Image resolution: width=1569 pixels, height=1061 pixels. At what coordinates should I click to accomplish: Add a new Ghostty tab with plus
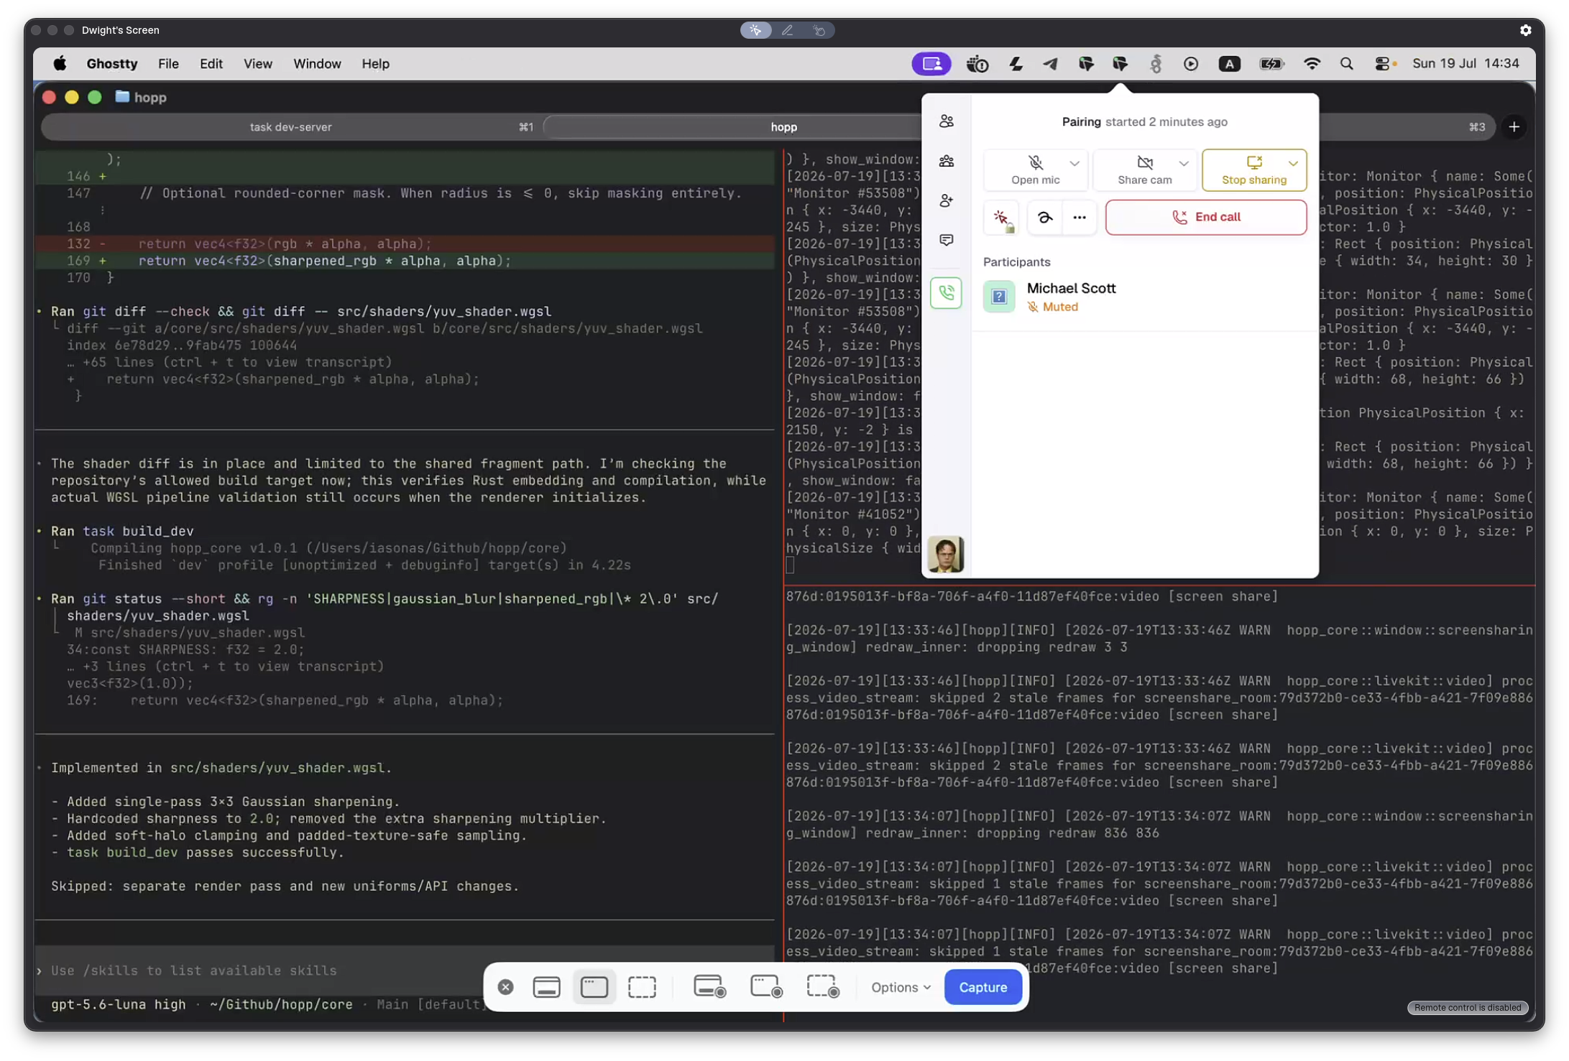point(1514,127)
